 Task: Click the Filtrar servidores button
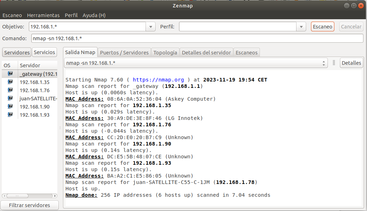click(29, 205)
